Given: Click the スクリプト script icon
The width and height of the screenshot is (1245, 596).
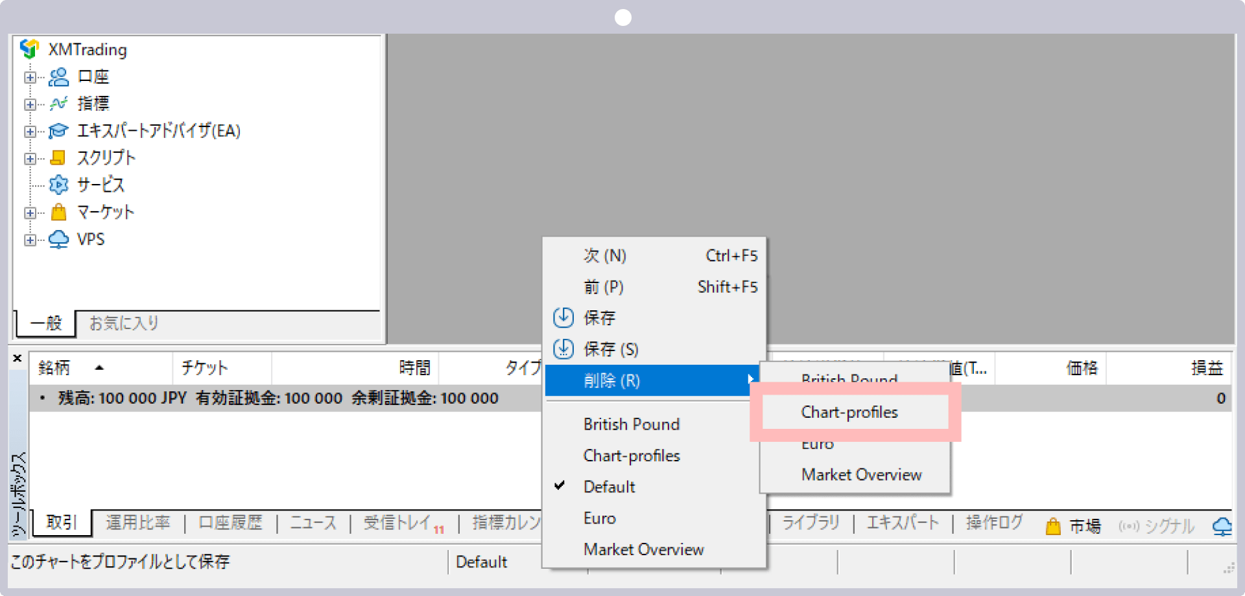Looking at the screenshot, I should [x=58, y=158].
